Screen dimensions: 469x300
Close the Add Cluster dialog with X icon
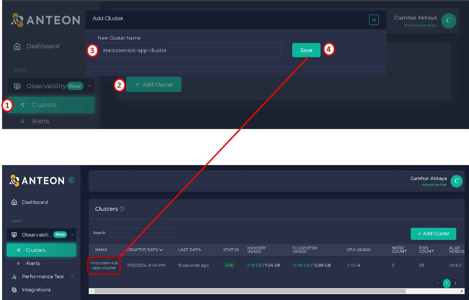click(x=374, y=20)
